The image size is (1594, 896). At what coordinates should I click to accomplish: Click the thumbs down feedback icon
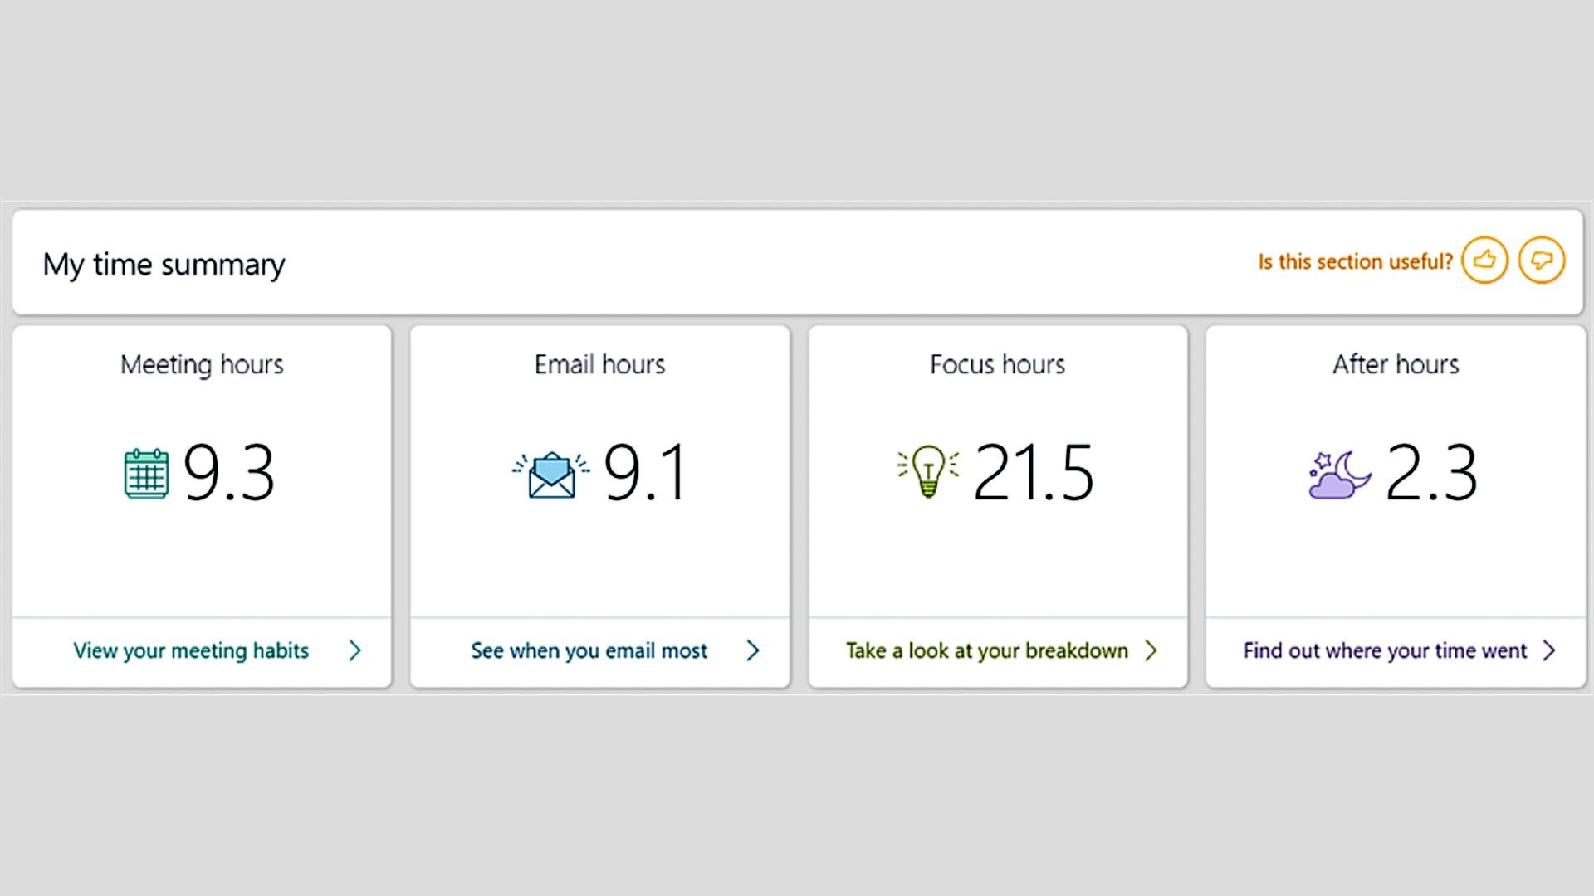pos(1542,261)
